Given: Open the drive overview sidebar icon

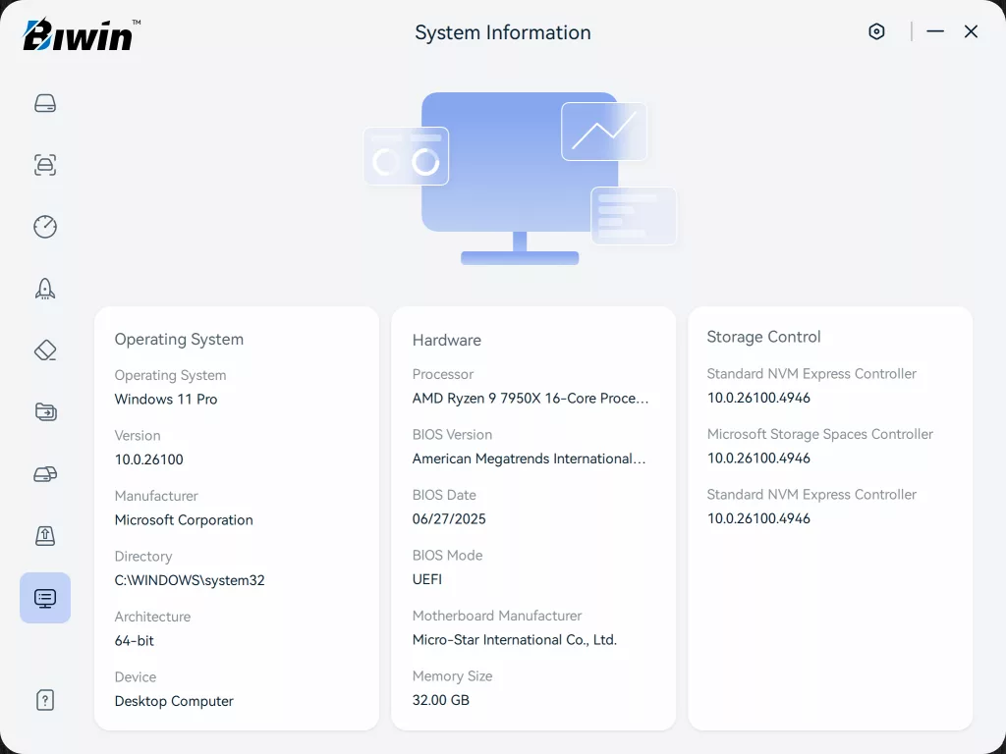Looking at the screenshot, I should 45,103.
